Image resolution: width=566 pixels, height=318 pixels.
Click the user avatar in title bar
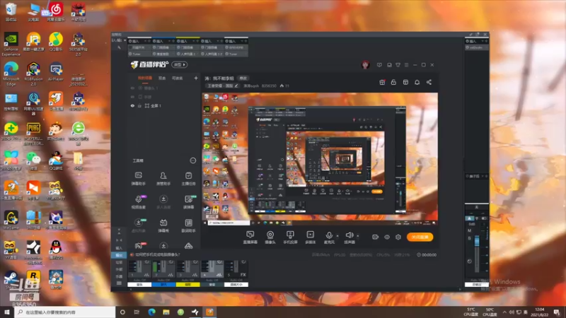(365, 65)
